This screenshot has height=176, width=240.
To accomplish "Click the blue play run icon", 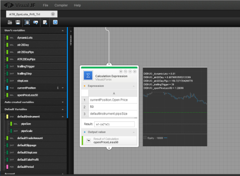I will 55,22.
